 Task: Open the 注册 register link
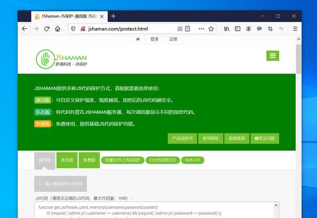point(173,39)
